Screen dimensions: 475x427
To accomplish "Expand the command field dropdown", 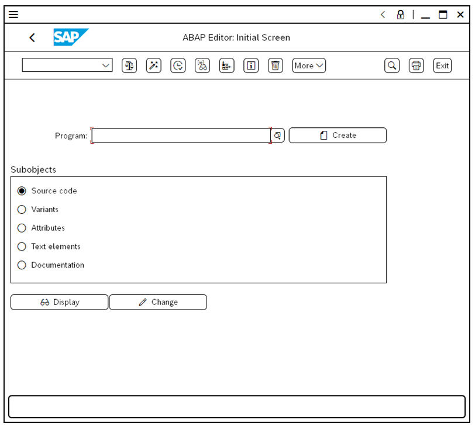I will (106, 66).
